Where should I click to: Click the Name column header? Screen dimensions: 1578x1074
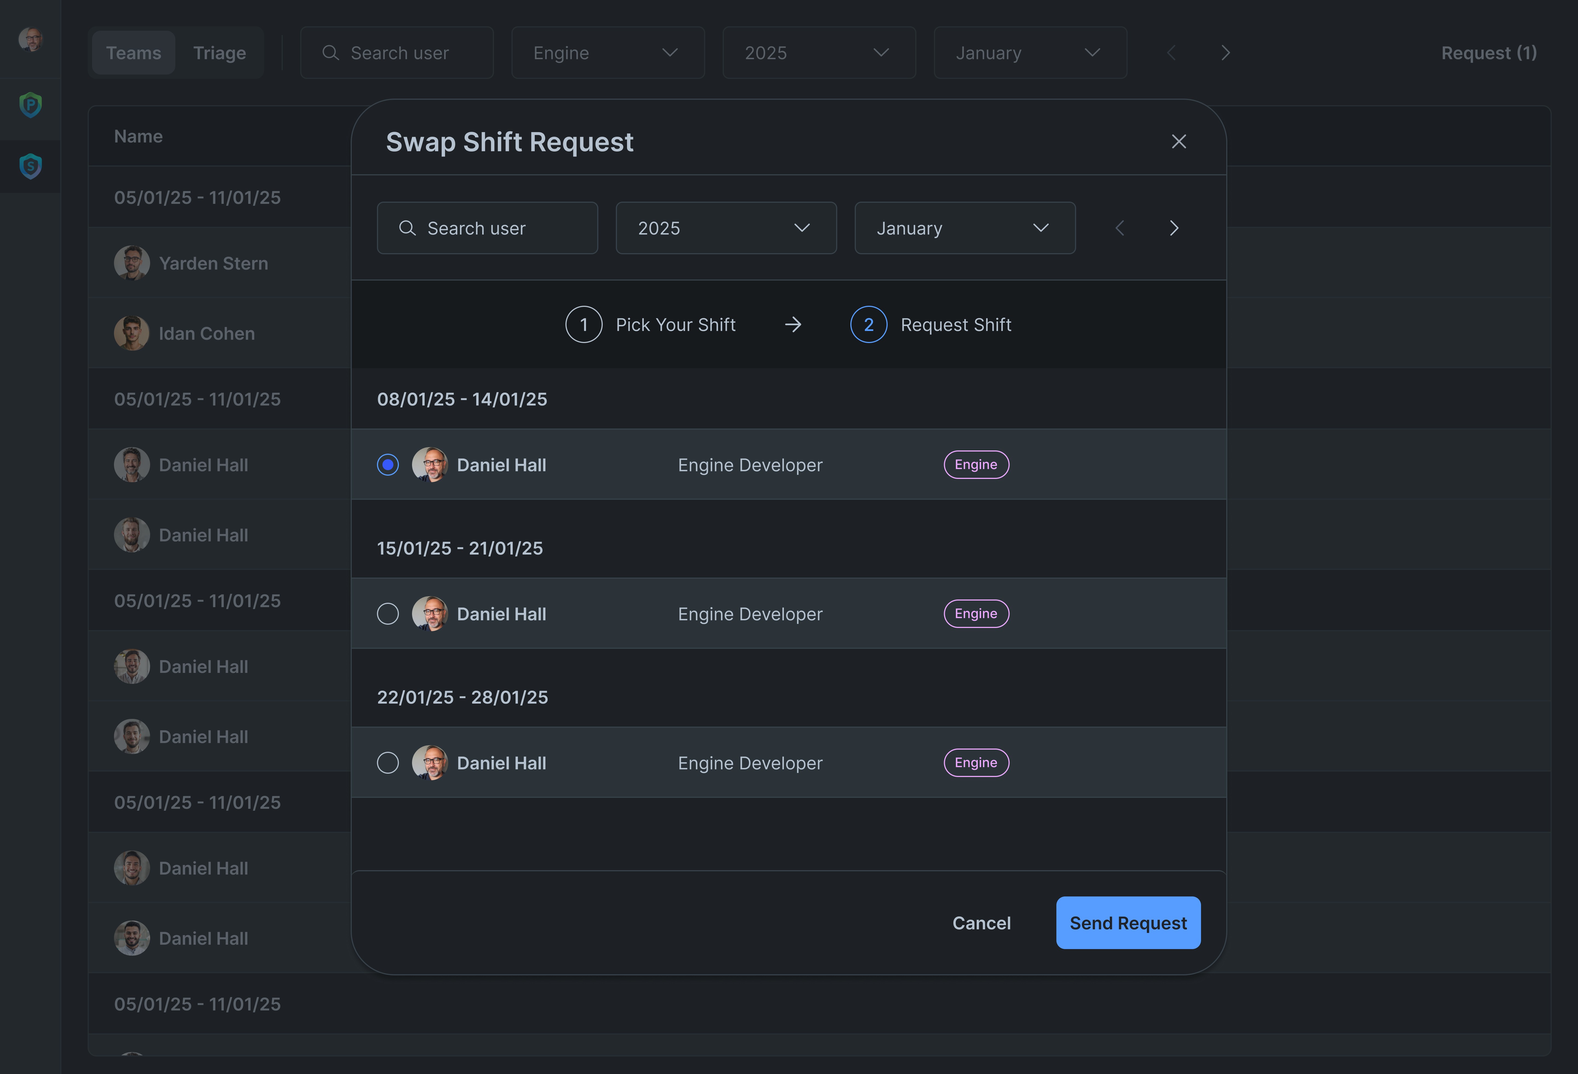pos(139,136)
